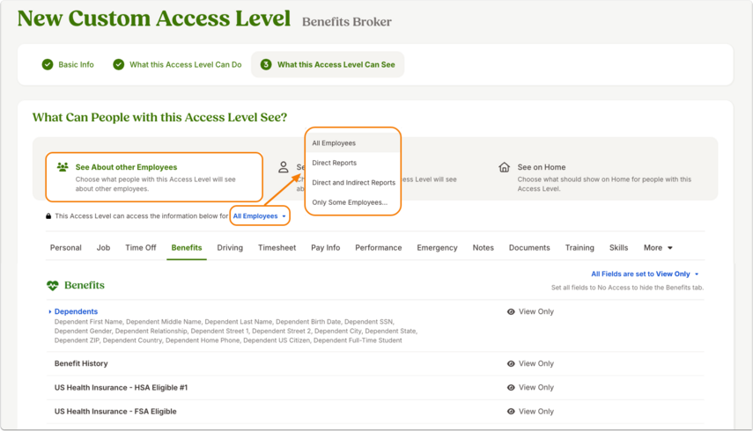Image resolution: width=753 pixels, height=431 pixels.
Task: Click the Basic Info green checkmark icon
Action: point(48,65)
